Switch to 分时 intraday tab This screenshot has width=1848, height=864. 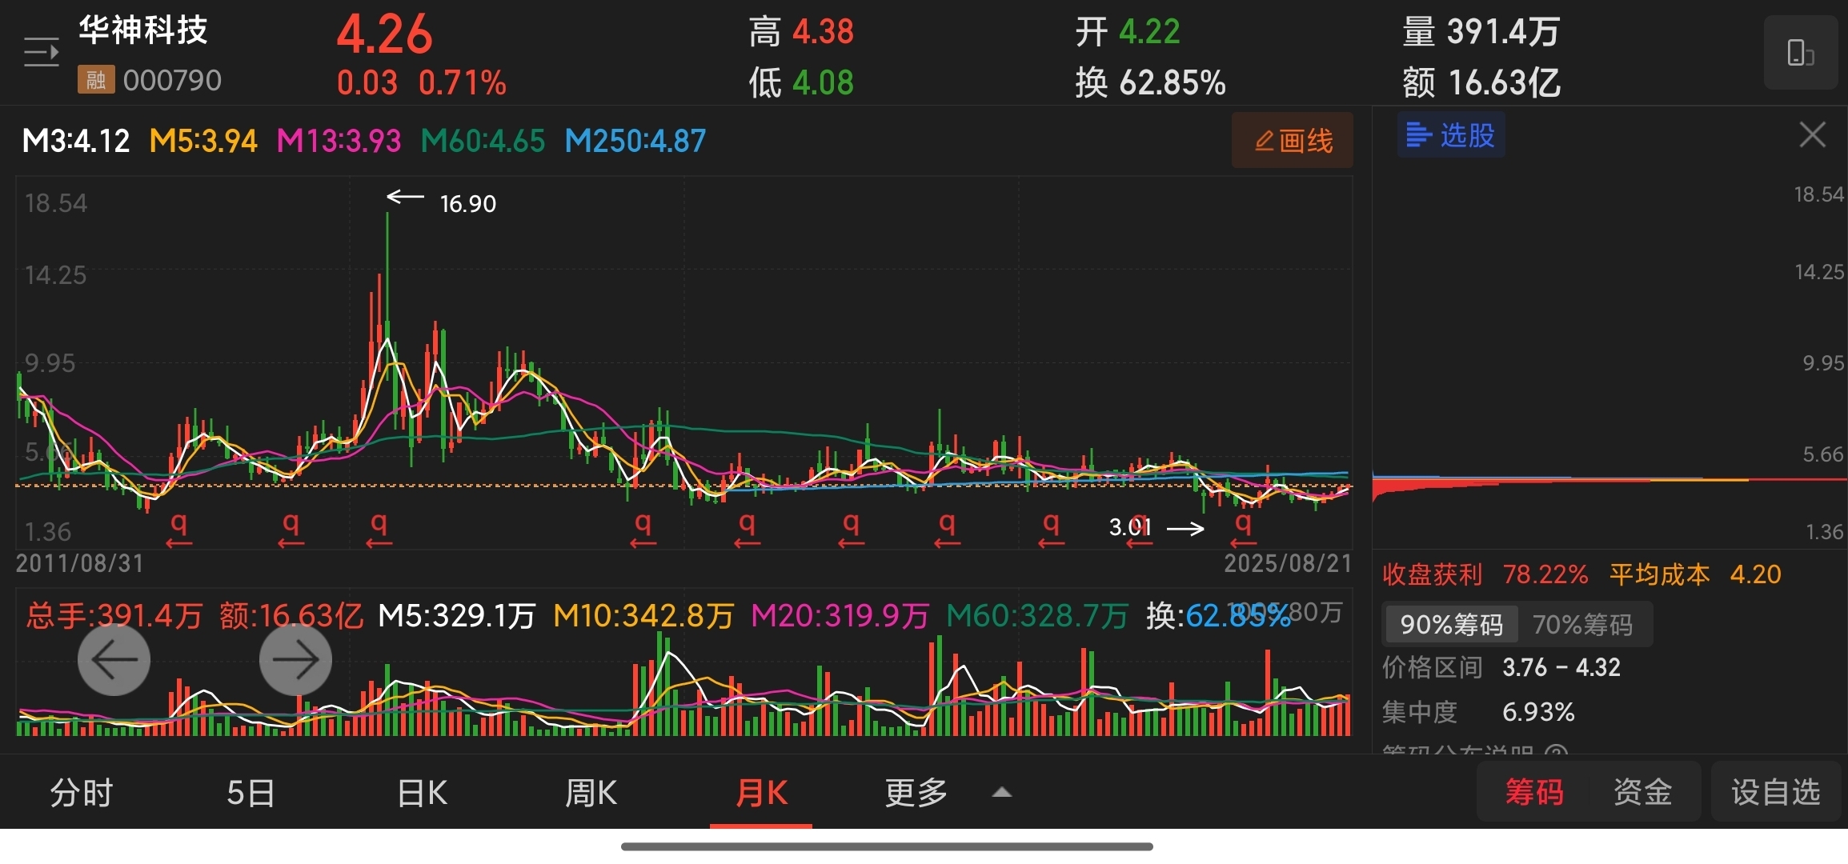(x=82, y=793)
